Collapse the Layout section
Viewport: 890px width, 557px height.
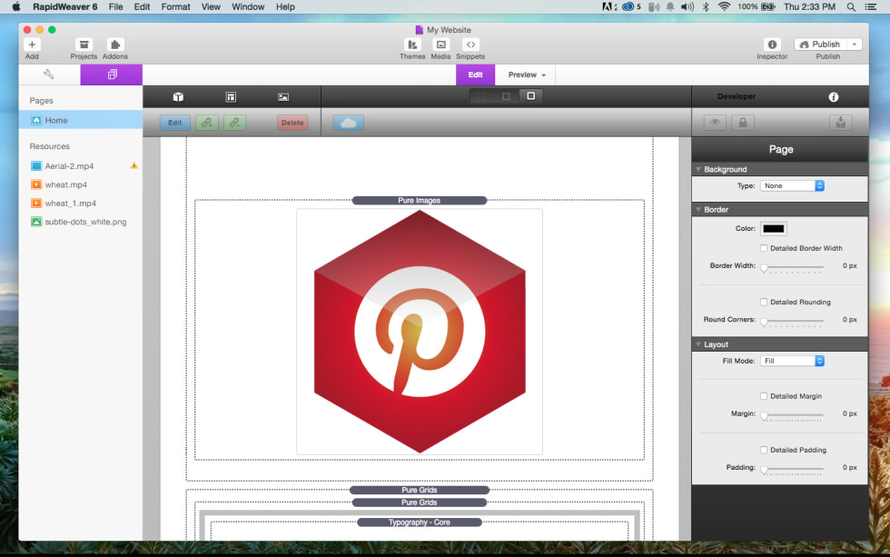coord(698,344)
